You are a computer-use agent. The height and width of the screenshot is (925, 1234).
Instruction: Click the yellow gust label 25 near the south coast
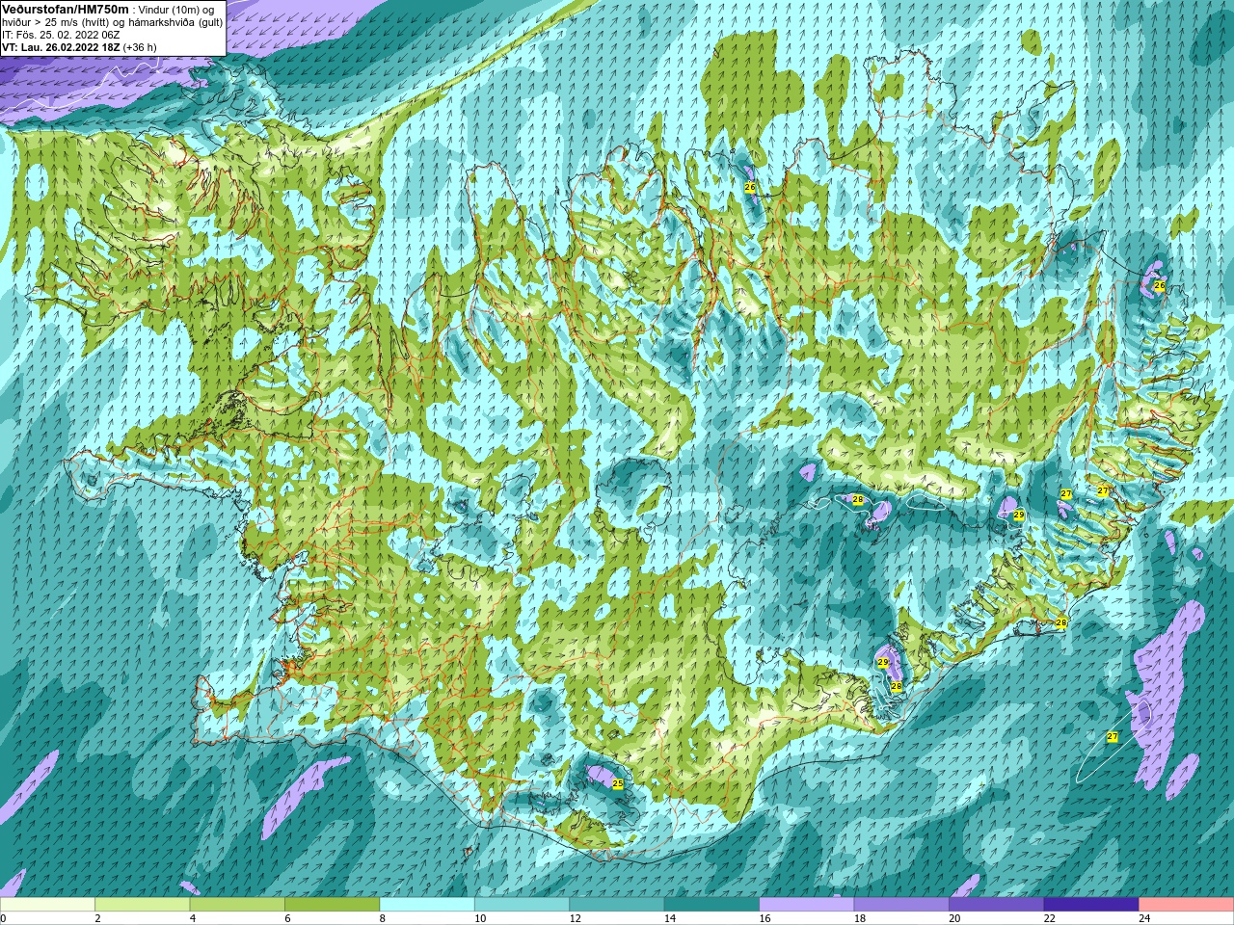618,784
